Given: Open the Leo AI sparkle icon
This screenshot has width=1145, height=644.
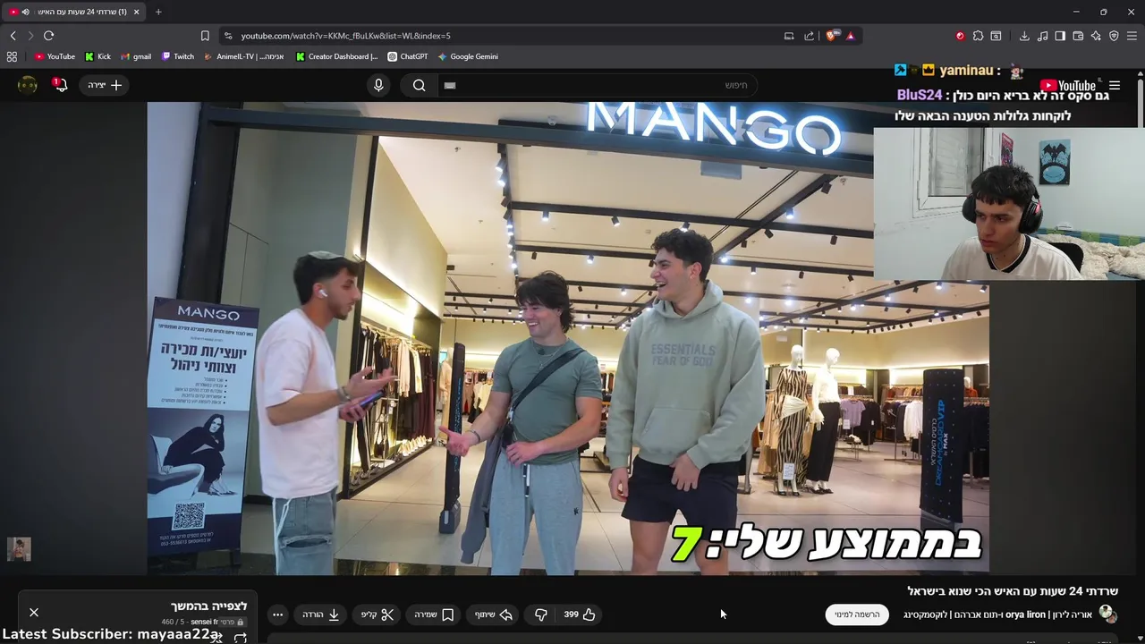Looking at the screenshot, I should click(x=1096, y=36).
